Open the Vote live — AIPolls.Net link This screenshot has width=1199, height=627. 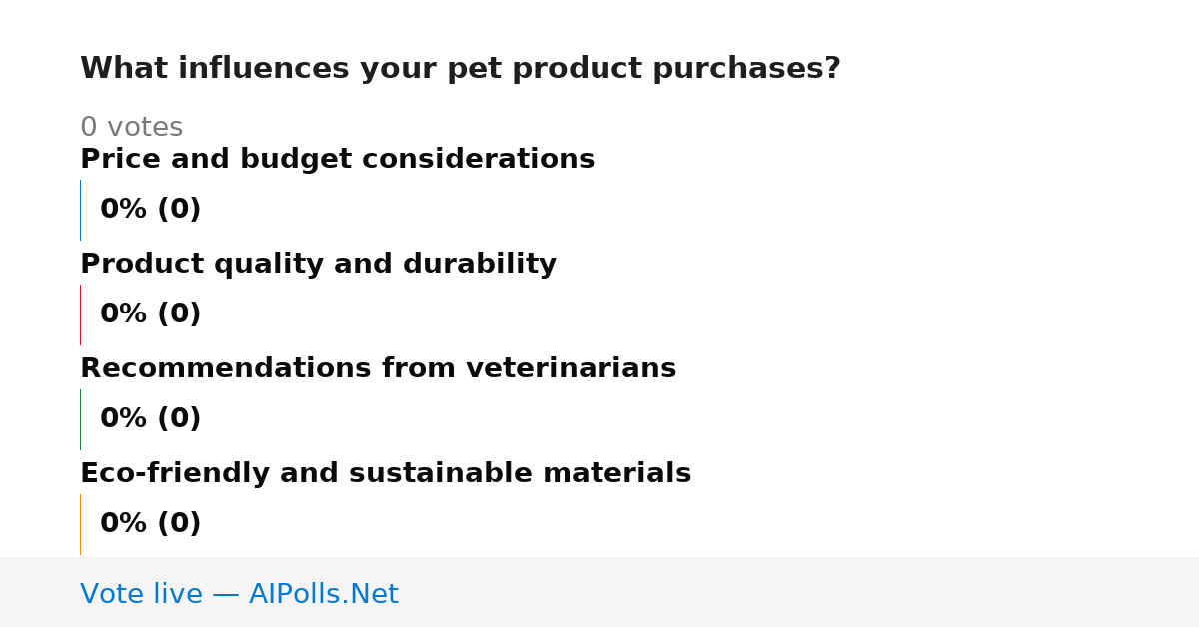coord(239,594)
